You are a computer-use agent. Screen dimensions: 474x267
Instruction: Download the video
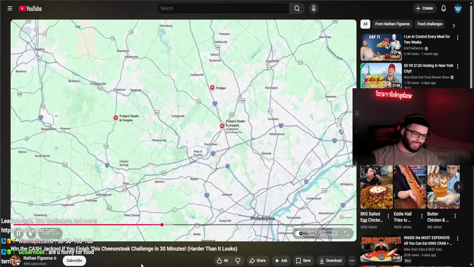point(330,261)
